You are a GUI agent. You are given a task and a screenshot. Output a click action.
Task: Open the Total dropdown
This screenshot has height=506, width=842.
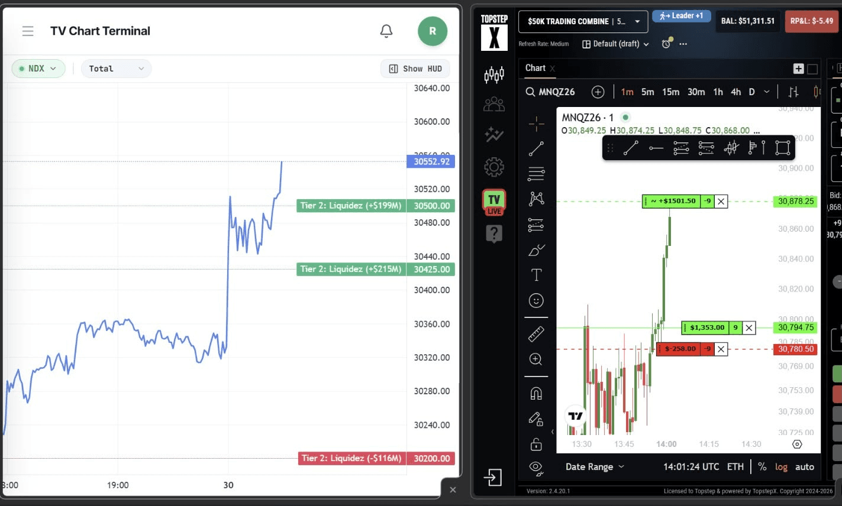point(116,69)
